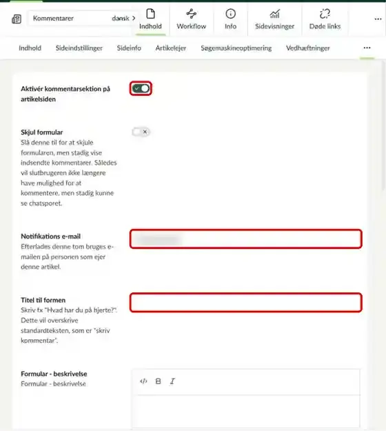This screenshot has width=386, height=431.
Task: Open the top toolbar more-options menu
Action: [378, 19]
